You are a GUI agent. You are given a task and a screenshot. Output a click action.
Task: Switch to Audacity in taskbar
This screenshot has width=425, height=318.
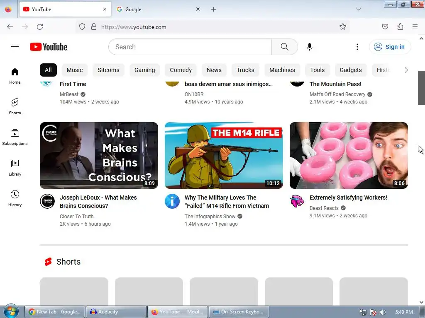[116, 312]
